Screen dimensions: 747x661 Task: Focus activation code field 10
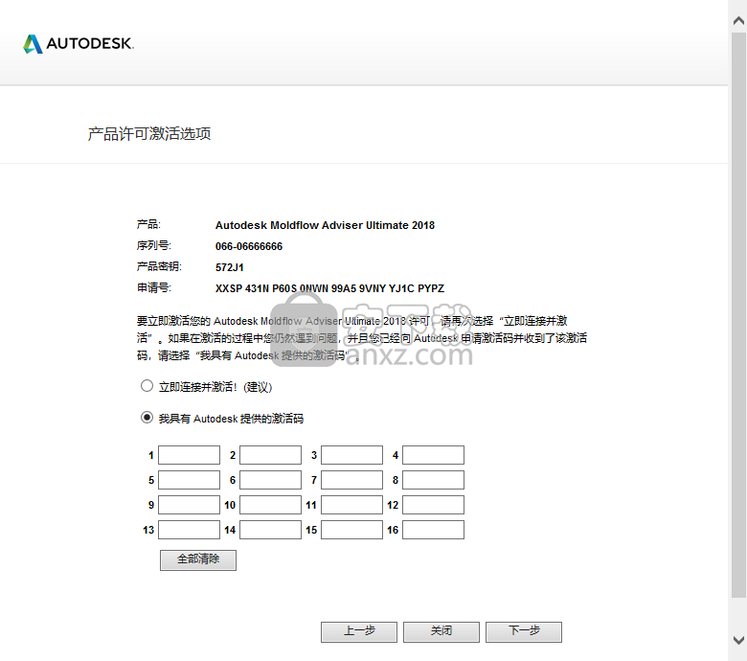coord(271,505)
